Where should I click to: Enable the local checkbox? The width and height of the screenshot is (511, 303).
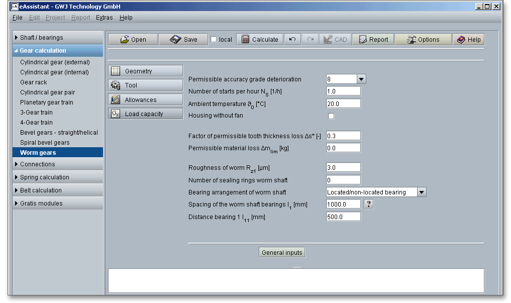[x=214, y=40]
